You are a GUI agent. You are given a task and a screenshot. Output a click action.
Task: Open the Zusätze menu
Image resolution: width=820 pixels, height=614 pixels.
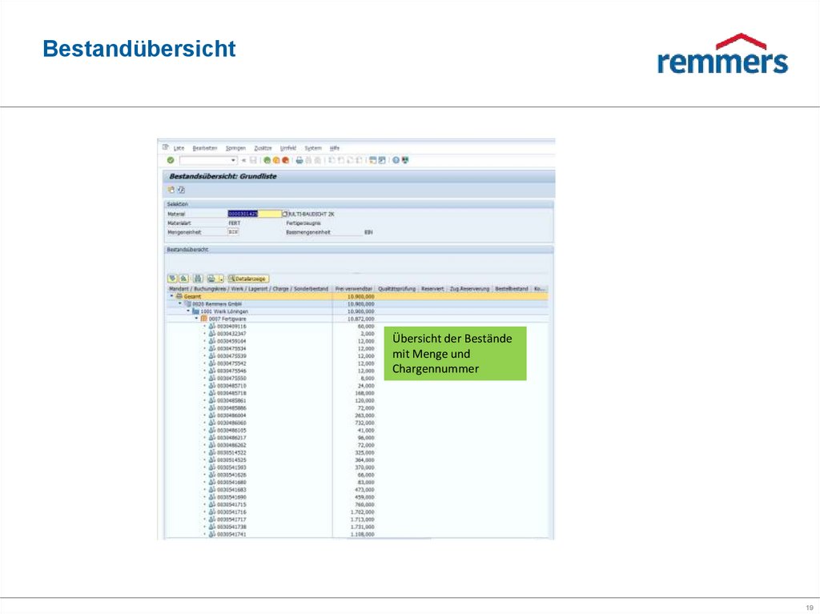pos(263,148)
